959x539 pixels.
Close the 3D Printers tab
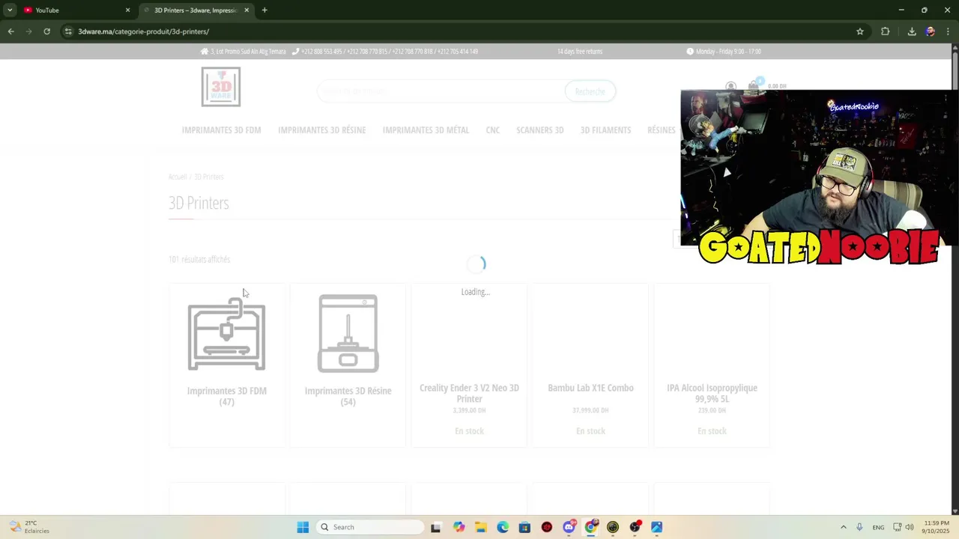pos(246,10)
